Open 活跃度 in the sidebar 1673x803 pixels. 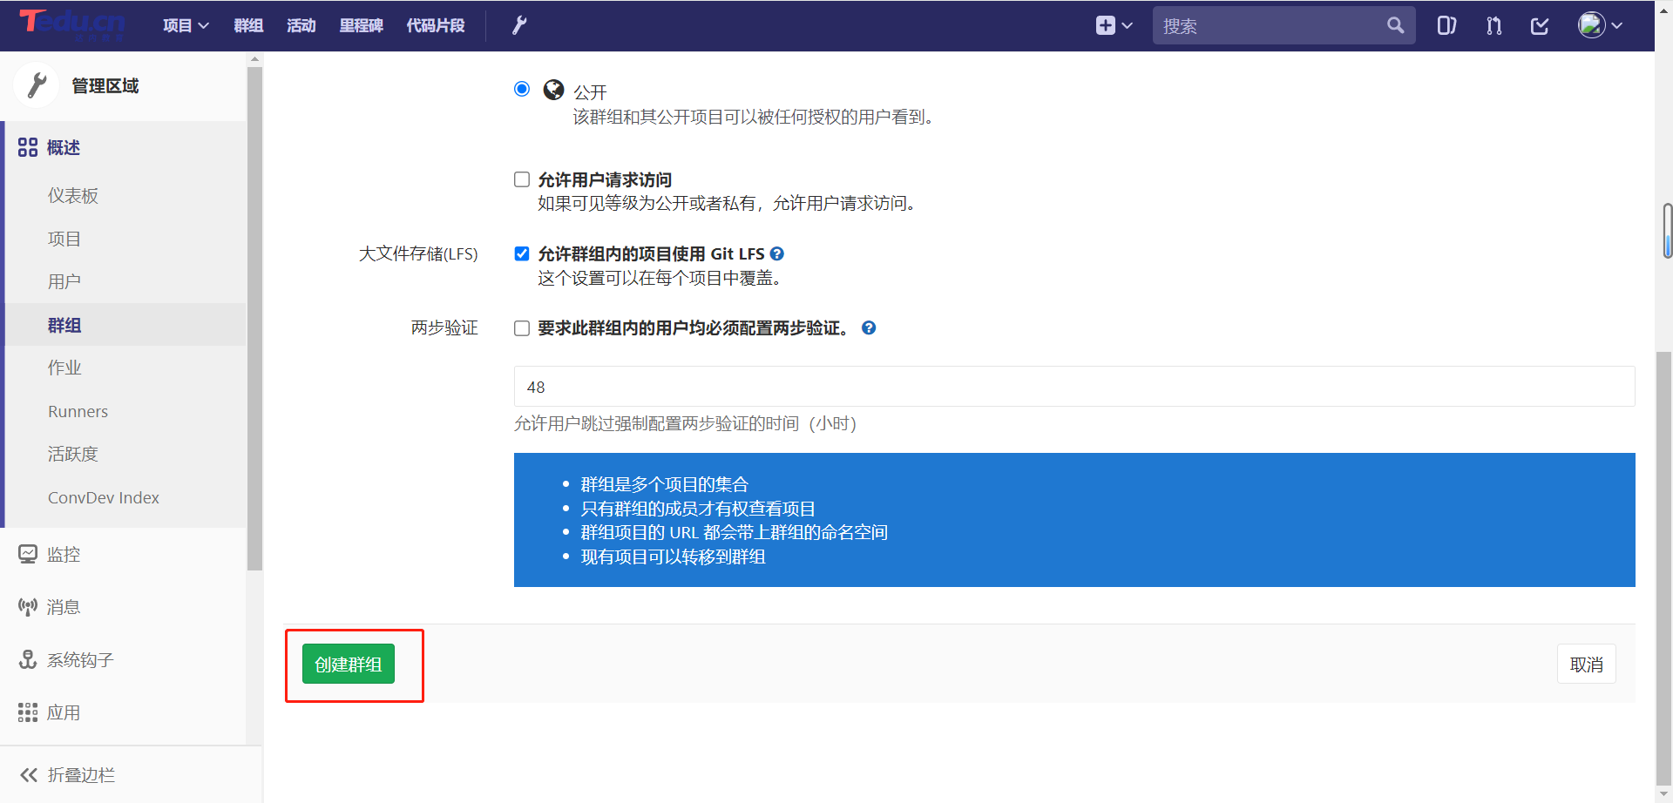[73, 454]
